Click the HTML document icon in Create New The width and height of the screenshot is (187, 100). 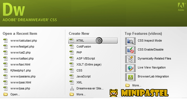(x=72, y=40)
